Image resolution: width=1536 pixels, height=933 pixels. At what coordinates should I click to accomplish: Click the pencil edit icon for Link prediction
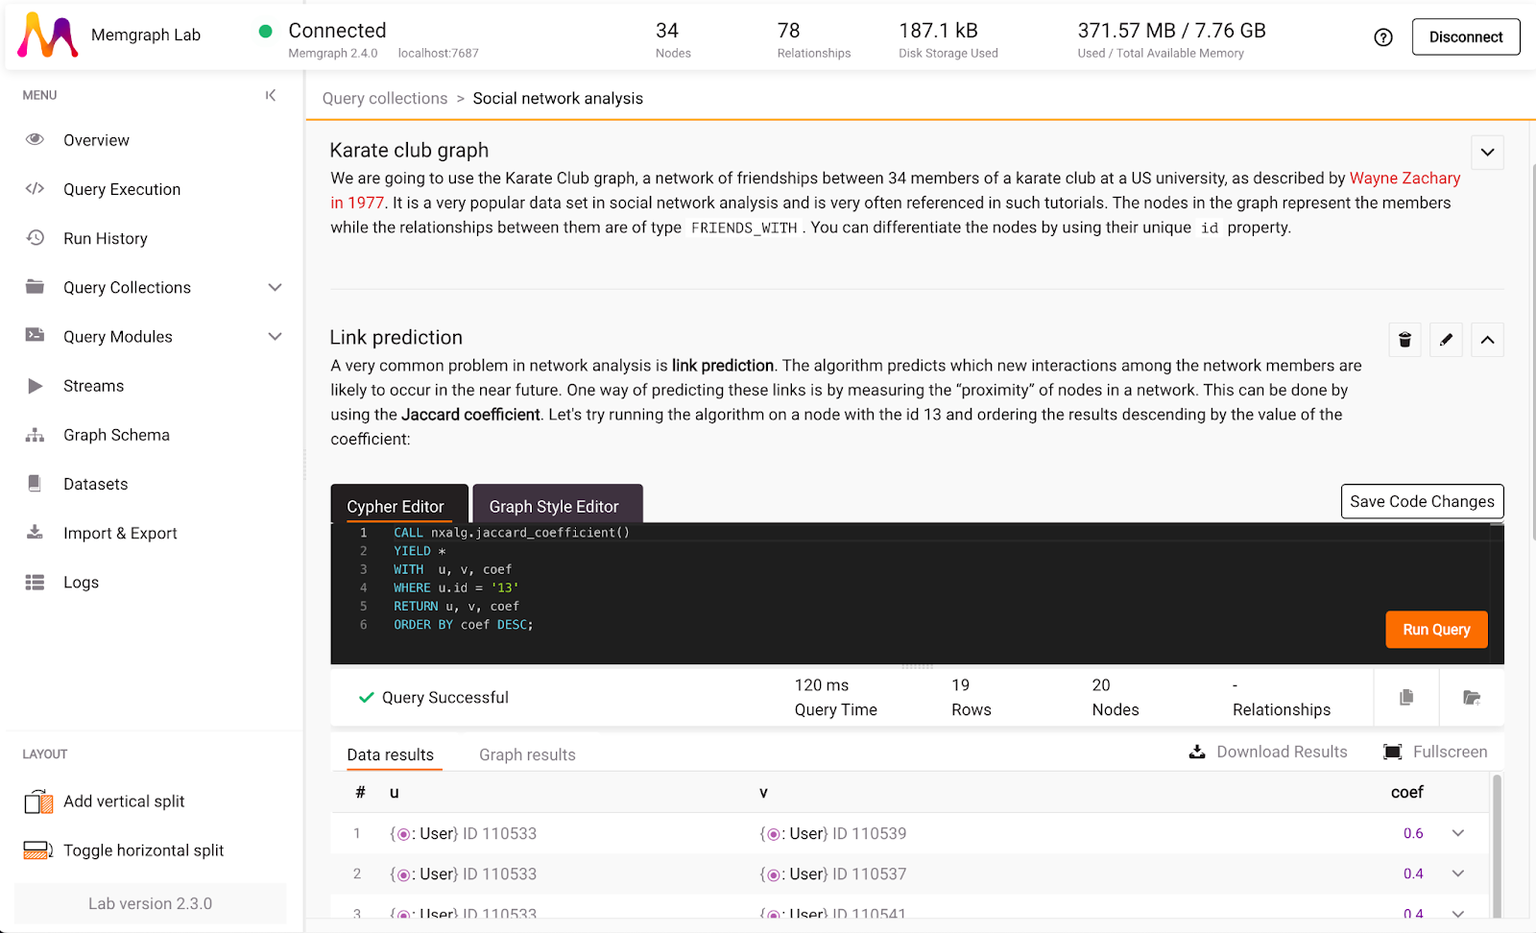coord(1446,340)
